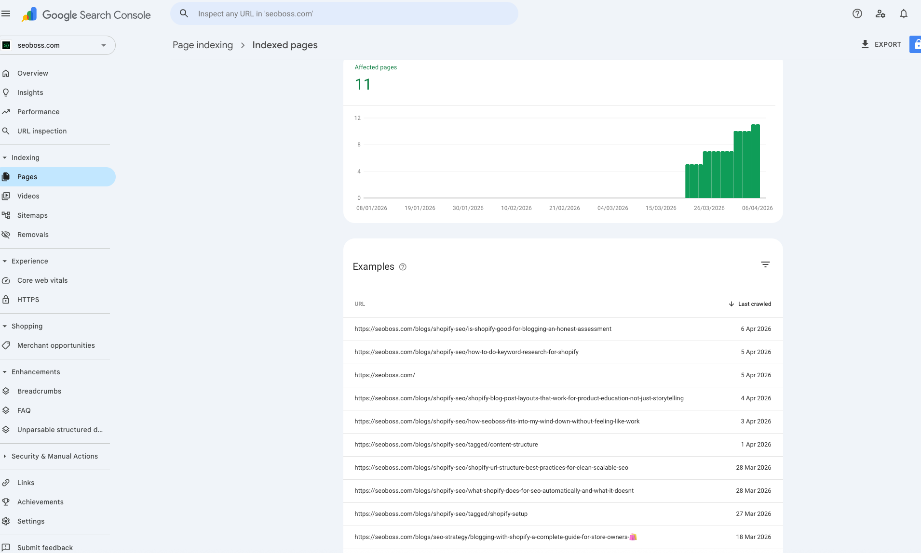Click the blue share lock button
The width and height of the screenshot is (921, 553).
915,44
